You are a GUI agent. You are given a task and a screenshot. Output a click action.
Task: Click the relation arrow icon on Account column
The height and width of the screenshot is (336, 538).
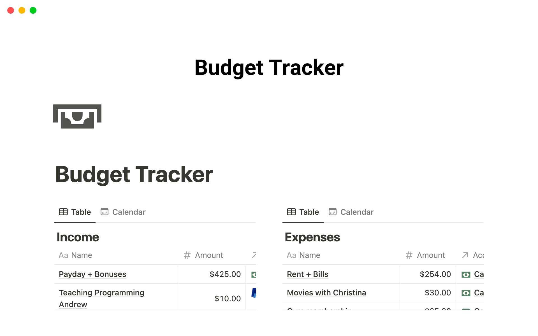point(465,255)
